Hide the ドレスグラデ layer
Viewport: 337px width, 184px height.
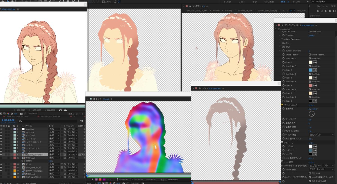click(1, 138)
